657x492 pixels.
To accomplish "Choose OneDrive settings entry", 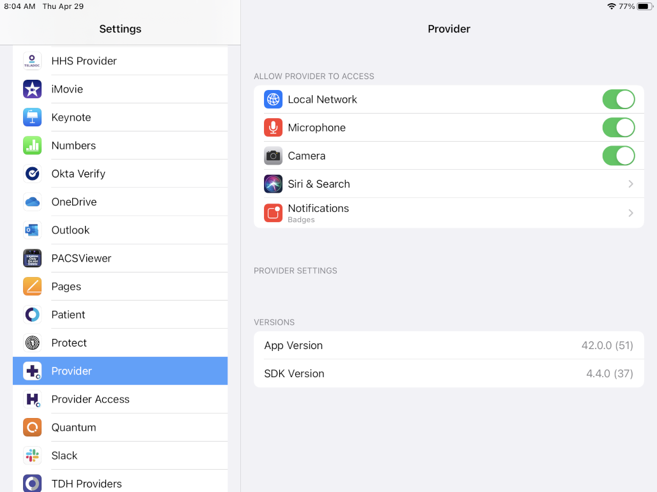I will (120, 202).
